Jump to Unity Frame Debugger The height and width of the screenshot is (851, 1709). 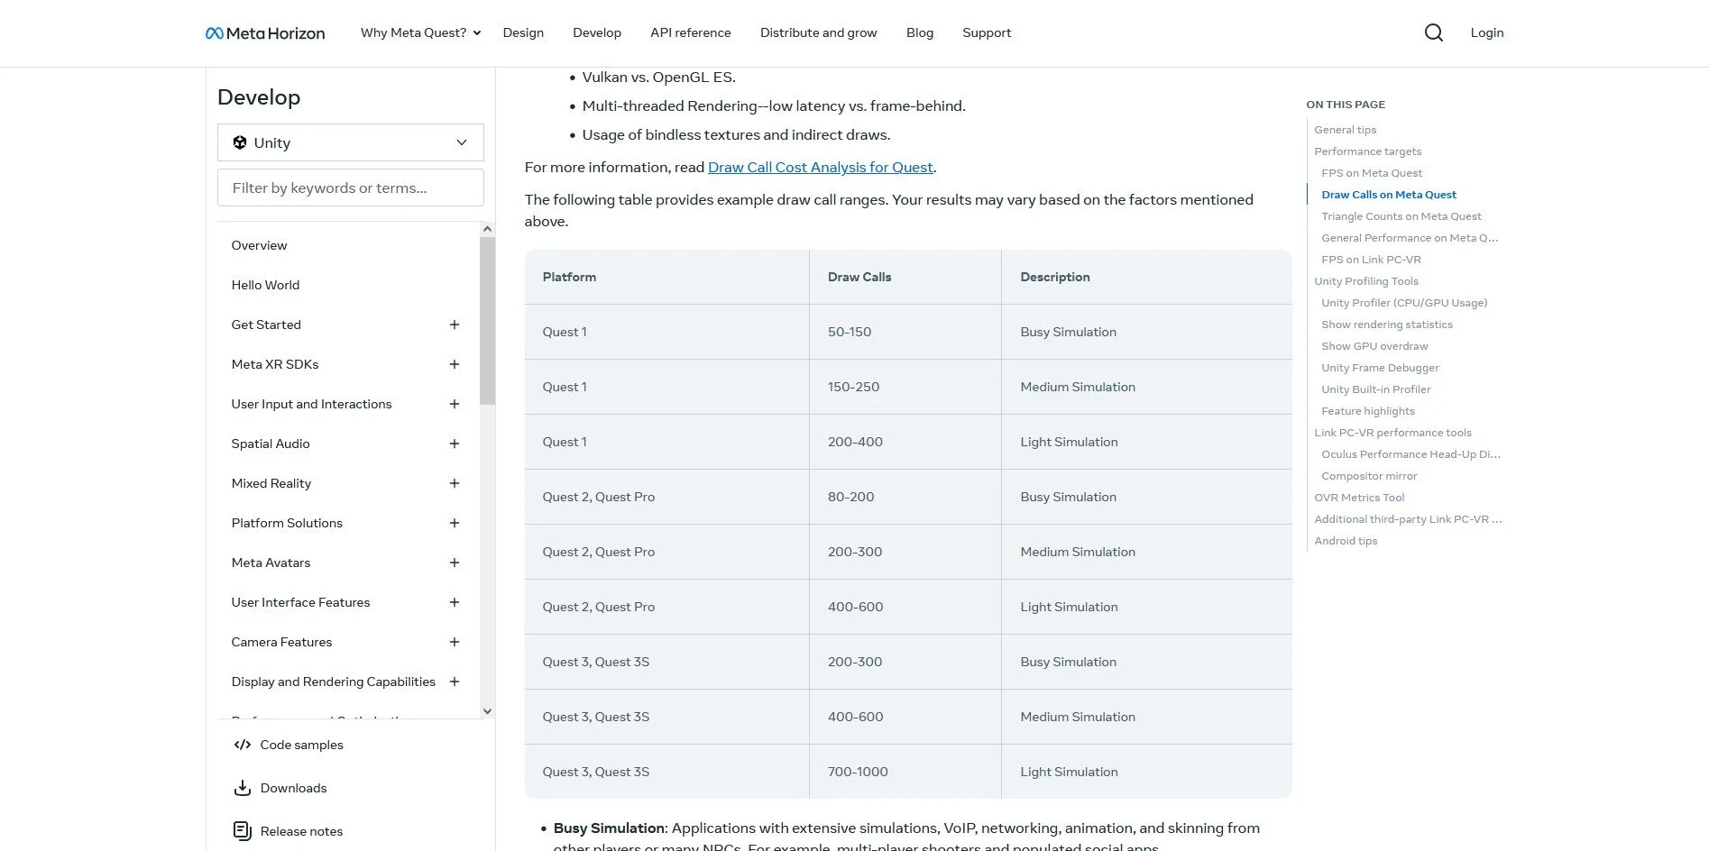1380,368
